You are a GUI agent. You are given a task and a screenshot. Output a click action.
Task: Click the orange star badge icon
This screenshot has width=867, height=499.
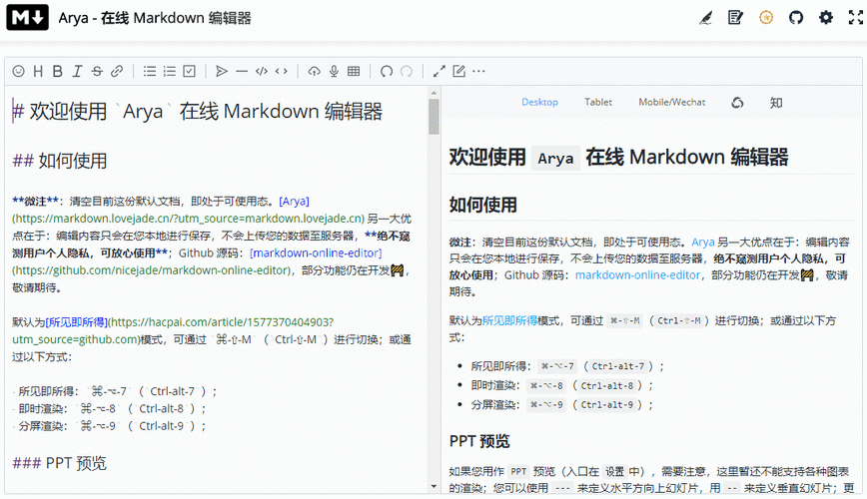pos(766,18)
